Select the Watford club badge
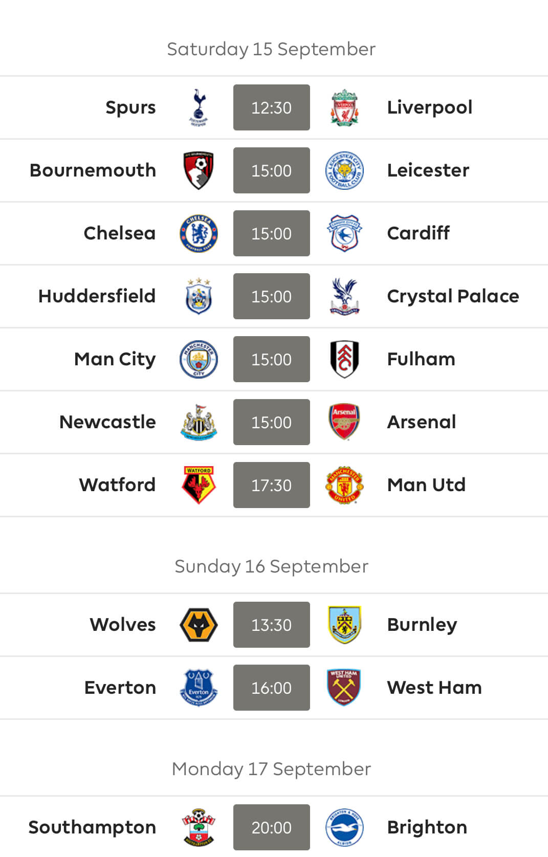Viewport: 548px width, 857px height. pos(199,485)
